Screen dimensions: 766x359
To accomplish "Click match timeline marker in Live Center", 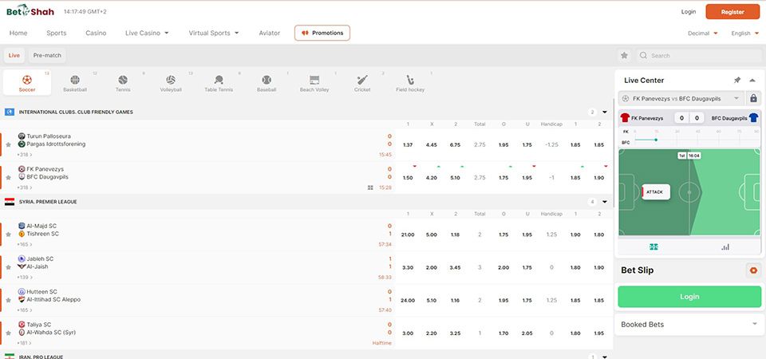I will click(x=656, y=140).
